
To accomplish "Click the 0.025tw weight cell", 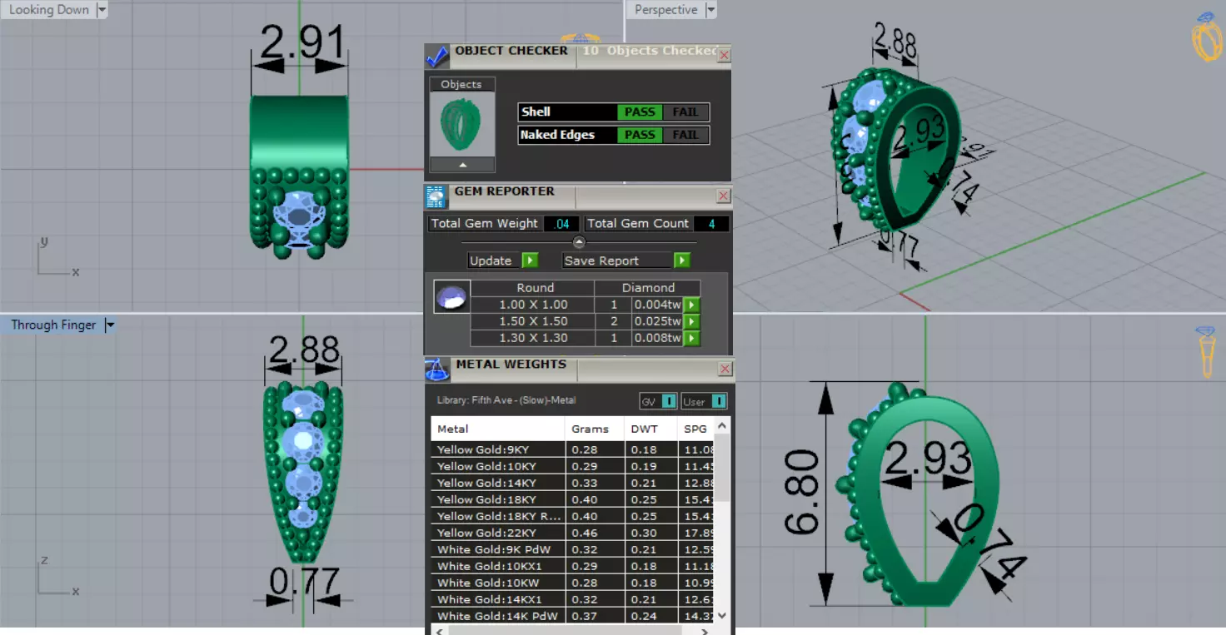I will point(657,321).
